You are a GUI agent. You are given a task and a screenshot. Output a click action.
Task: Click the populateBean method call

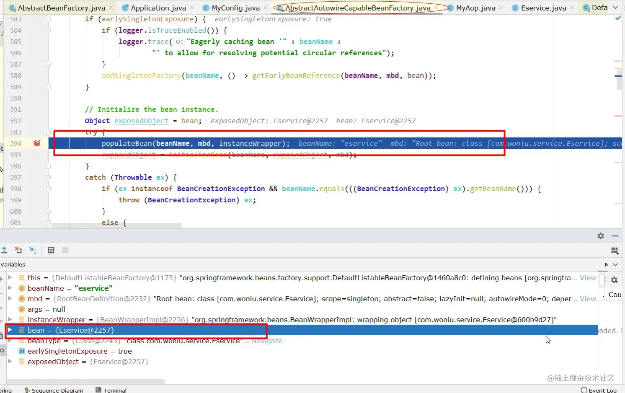coord(127,144)
